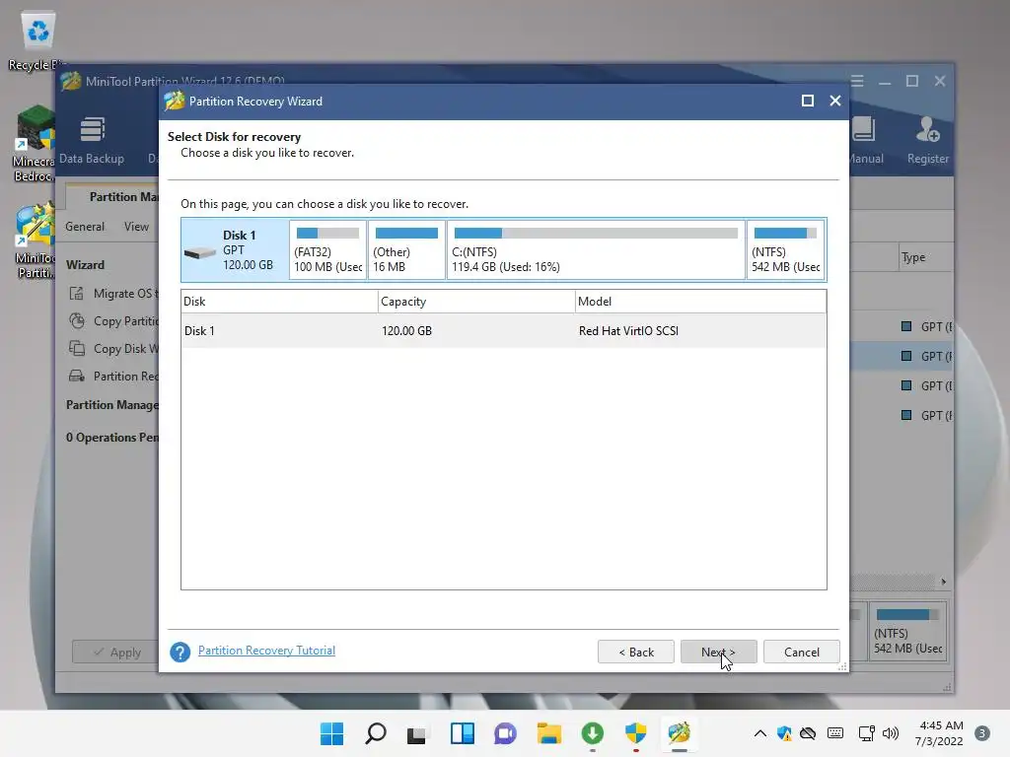Select the Other 16 MB partition block

coord(406,249)
